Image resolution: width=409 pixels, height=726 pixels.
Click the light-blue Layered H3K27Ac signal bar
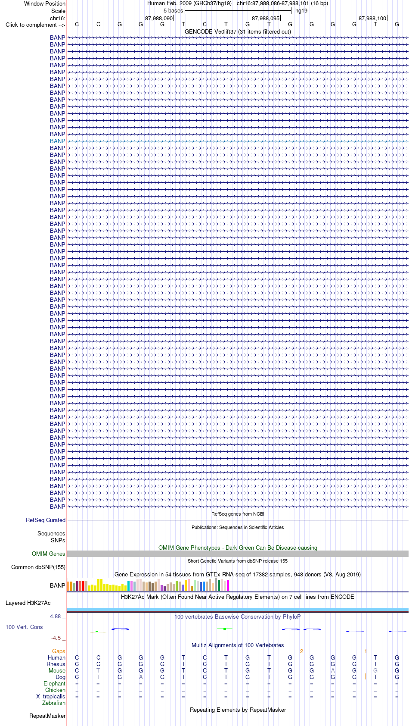click(x=238, y=609)
